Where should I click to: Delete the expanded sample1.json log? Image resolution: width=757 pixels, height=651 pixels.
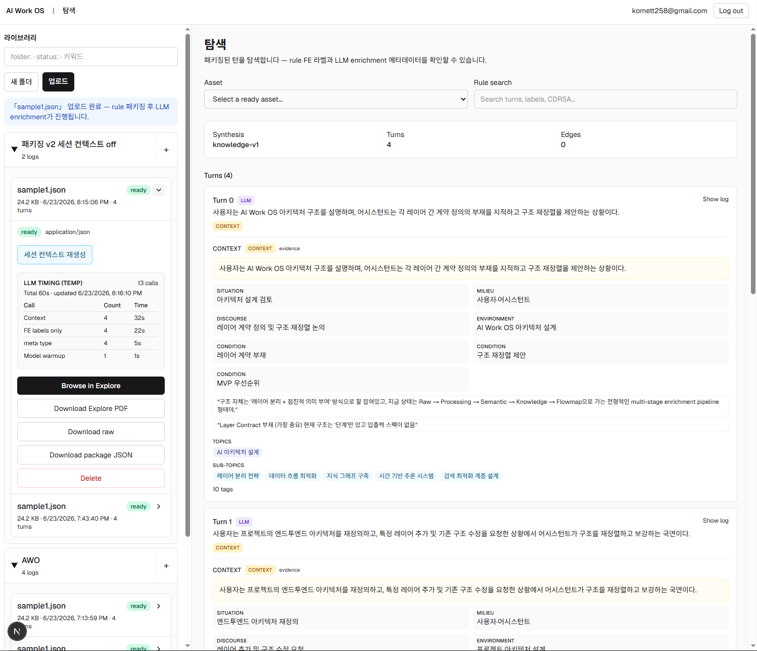click(91, 478)
